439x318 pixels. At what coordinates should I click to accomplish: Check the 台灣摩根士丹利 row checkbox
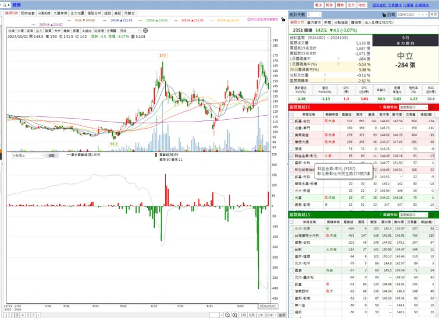point(291,236)
